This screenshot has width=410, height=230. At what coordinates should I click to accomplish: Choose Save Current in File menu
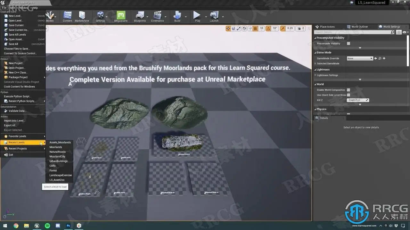(x=16, y=25)
